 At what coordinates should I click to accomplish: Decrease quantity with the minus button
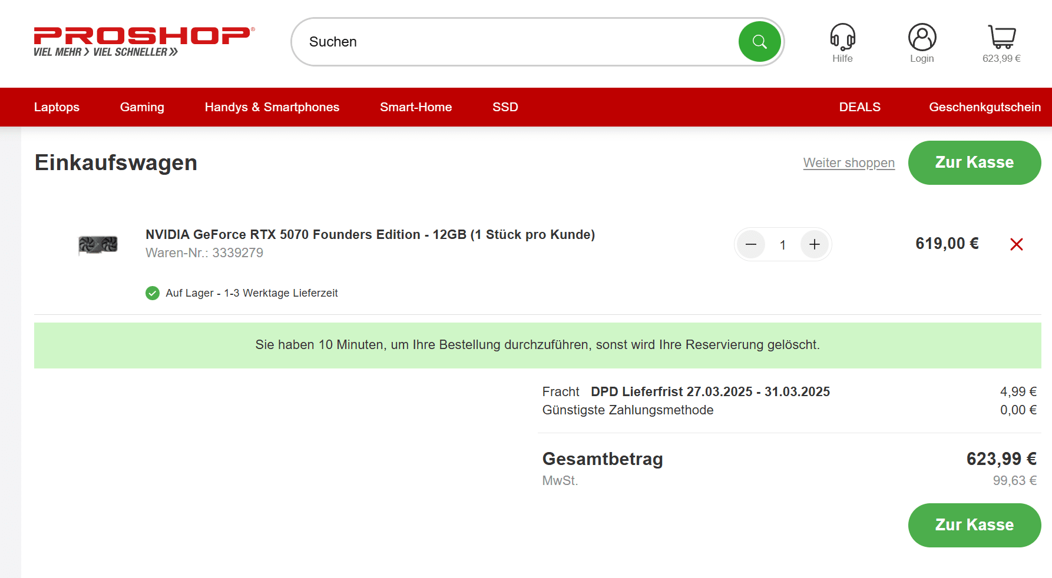(751, 244)
